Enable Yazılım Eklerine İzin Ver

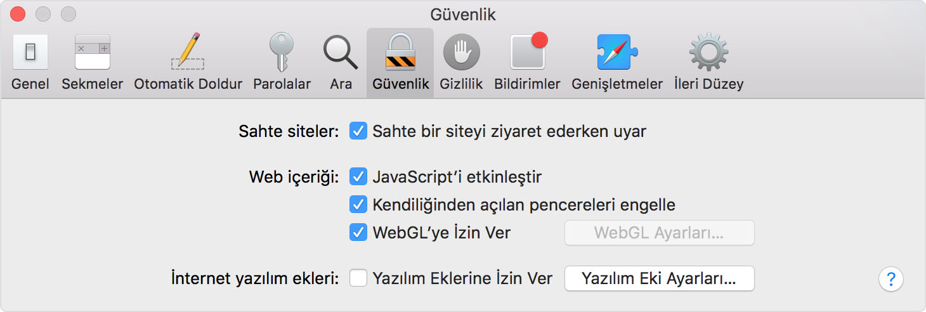[358, 278]
